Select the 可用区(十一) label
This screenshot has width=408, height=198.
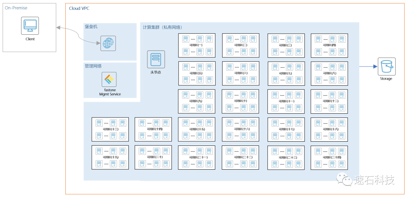[x=286, y=101]
